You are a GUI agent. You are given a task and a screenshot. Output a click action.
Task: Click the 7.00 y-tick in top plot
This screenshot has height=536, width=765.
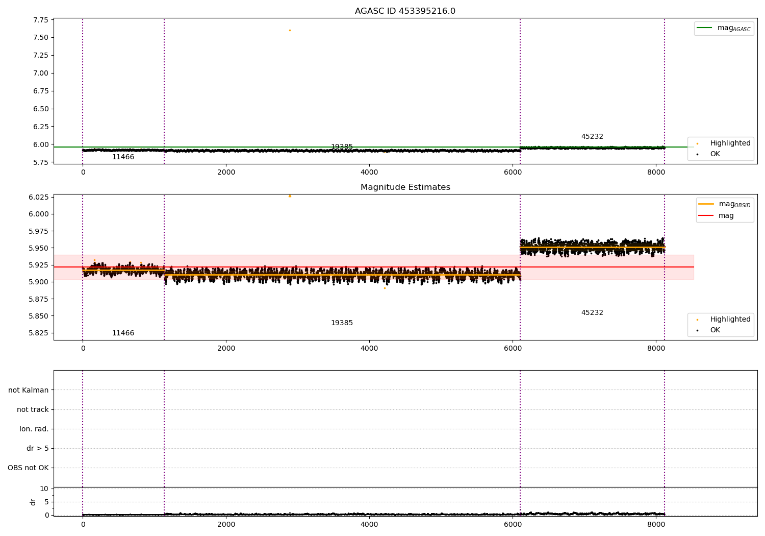pyautogui.click(x=40, y=74)
